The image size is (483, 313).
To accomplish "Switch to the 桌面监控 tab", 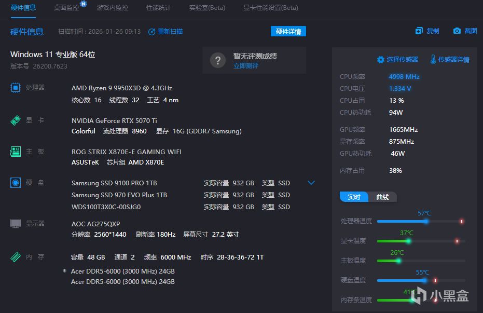I will pos(66,7).
